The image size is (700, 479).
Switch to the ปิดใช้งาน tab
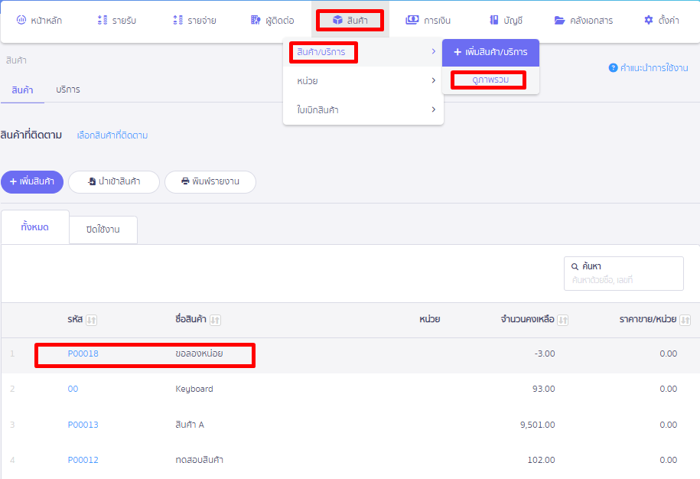[103, 230]
